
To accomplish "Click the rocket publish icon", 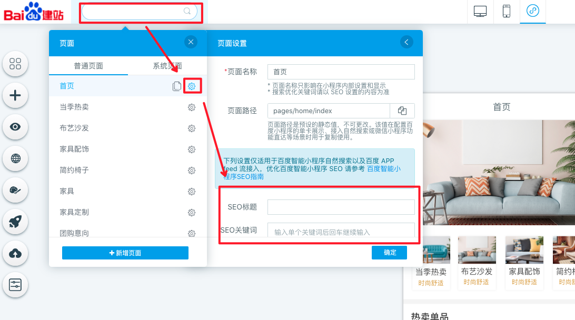I will pos(15,222).
